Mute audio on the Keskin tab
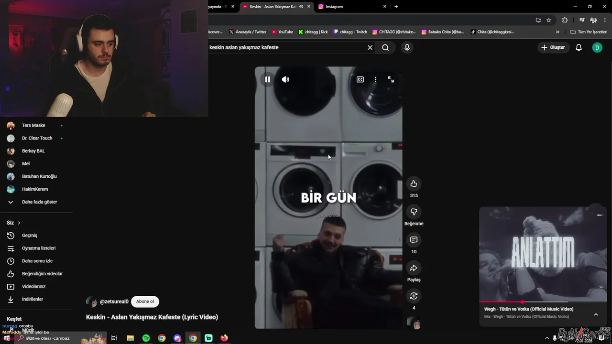The width and height of the screenshot is (612, 344). coord(301,7)
